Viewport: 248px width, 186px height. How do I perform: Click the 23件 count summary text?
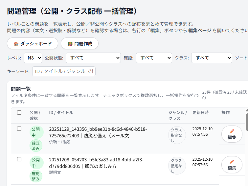click(224, 95)
